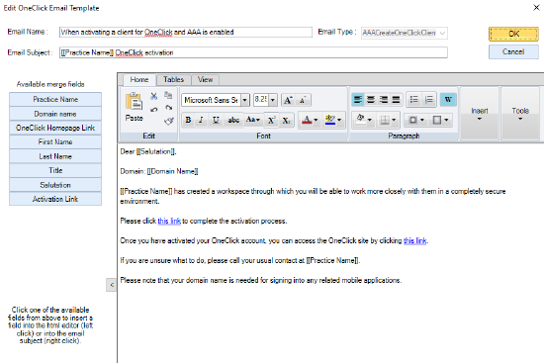This screenshot has height=363, width=544.
Task: Click the shrink font size icon
Action: 303,100
